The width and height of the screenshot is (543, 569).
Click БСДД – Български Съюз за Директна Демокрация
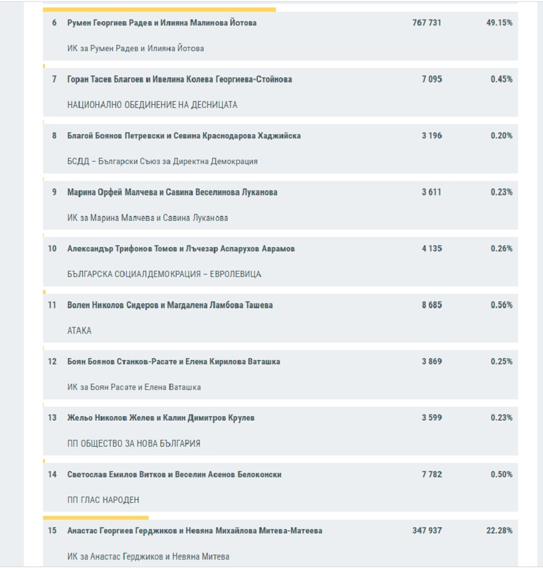point(162,161)
